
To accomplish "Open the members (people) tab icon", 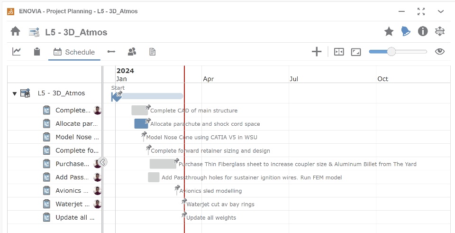I will [x=132, y=52].
